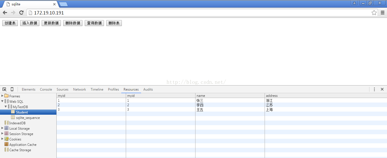This screenshot has width=387, height=158.
Task: Reload the current page
Action: (21, 13)
